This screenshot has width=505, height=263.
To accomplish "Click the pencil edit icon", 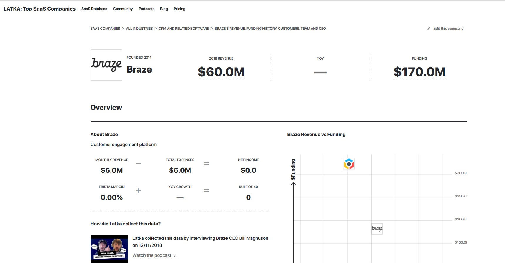I will tap(428, 29).
